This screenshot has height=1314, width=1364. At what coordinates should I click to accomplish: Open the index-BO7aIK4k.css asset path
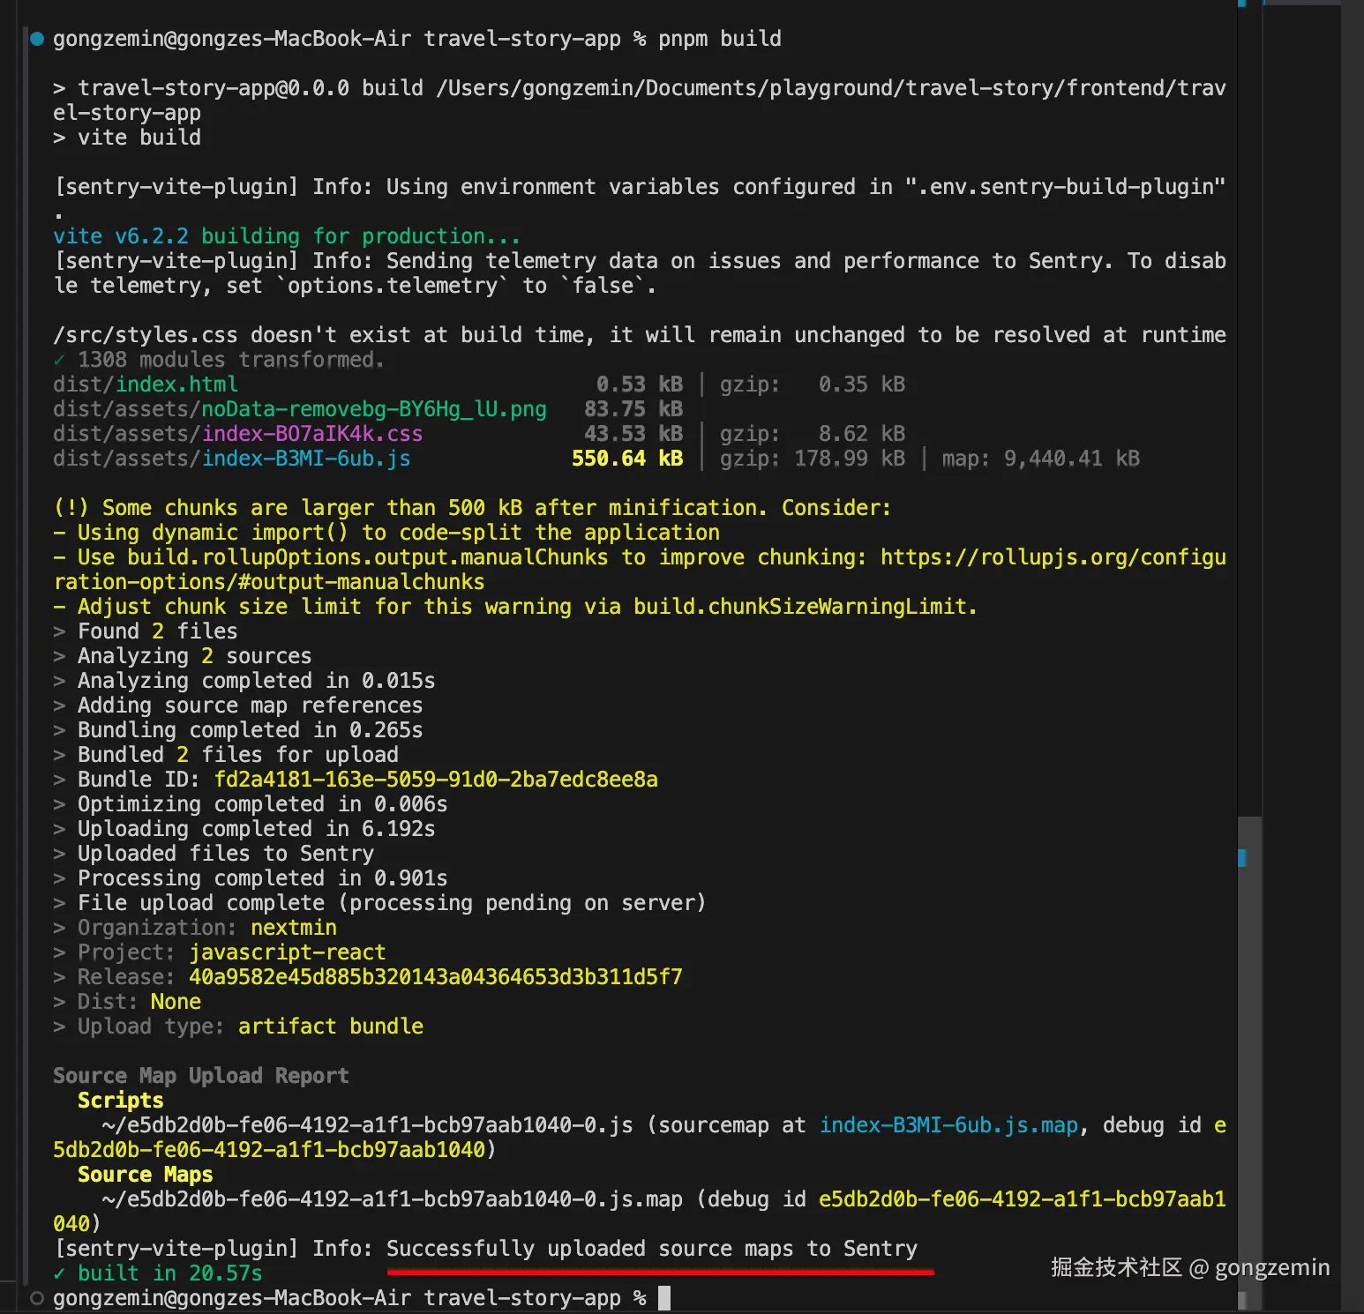point(238,434)
